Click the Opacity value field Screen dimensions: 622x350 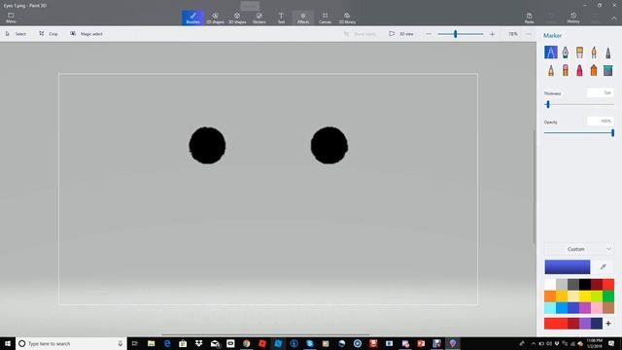click(601, 121)
